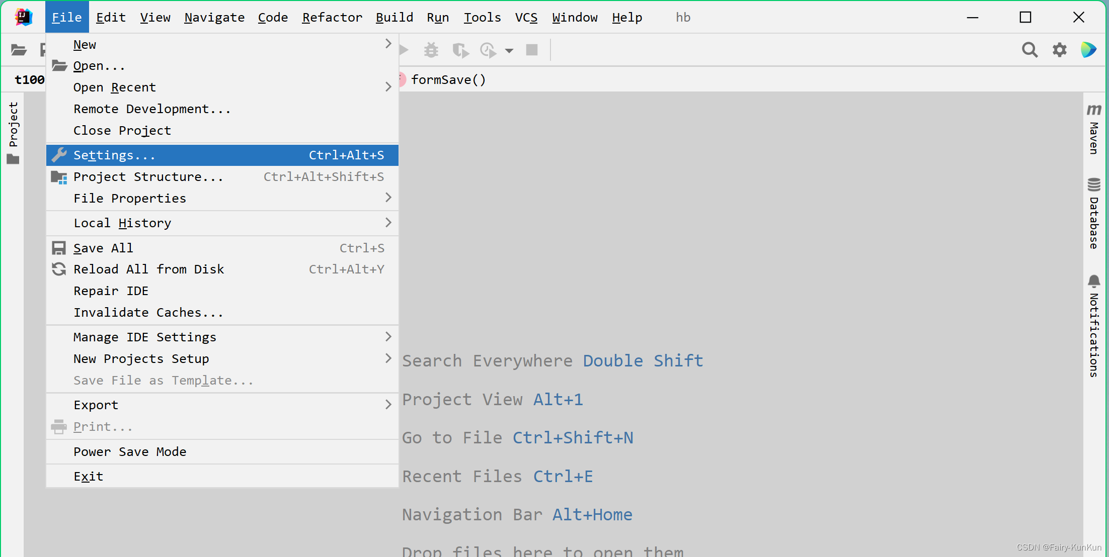This screenshot has height=557, width=1109.
Task: Click Run with Coverage shield icon
Action: point(460,50)
